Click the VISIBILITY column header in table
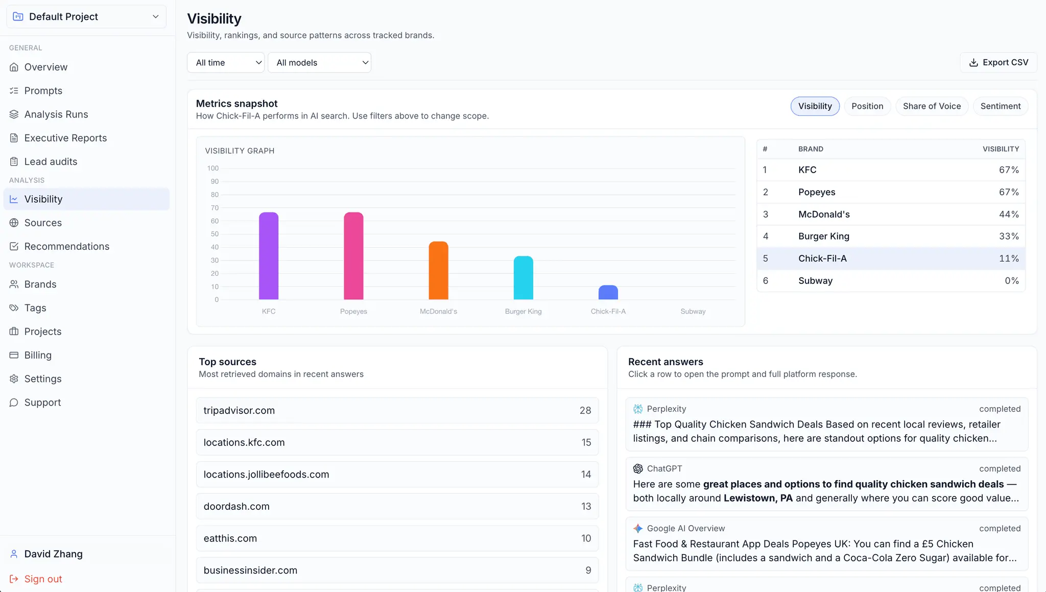 pos(1001,149)
